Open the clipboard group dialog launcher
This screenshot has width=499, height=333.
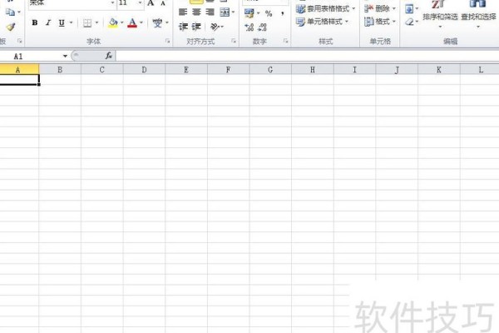point(20,41)
